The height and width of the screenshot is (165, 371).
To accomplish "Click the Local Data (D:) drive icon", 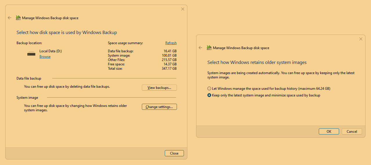I will click(31, 54).
